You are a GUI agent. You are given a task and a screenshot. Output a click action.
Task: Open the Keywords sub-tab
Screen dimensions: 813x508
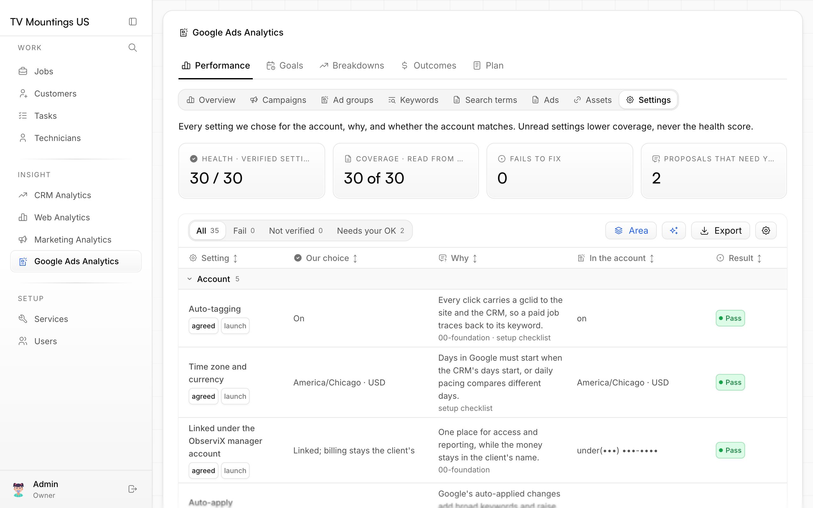[413, 100]
